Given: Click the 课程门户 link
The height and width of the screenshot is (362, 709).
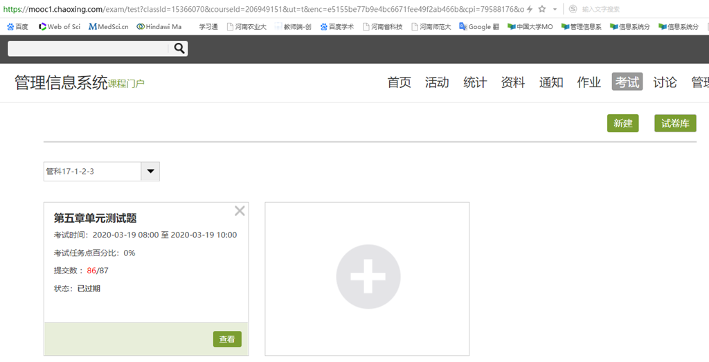Looking at the screenshot, I should coord(126,84).
